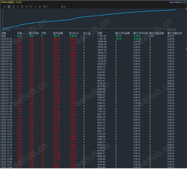Click balance value 9070.47
Image resolution: width=187 pixels, height=169 pixels.
(101, 81)
